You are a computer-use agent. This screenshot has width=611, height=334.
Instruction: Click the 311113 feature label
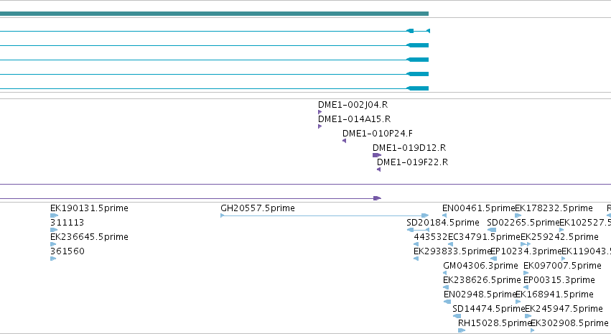(x=67, y=223)
